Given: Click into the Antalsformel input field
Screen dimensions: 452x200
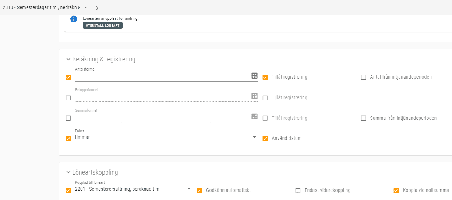Looking at the screenshot, I should (162, 77).
